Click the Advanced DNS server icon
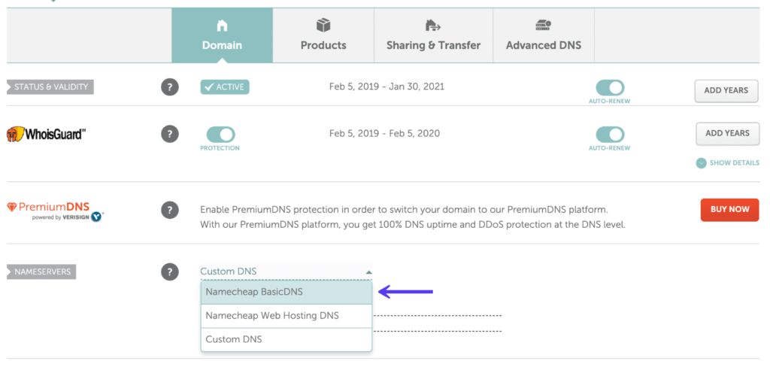Screen dimensions: 770x367 [544, 26]
